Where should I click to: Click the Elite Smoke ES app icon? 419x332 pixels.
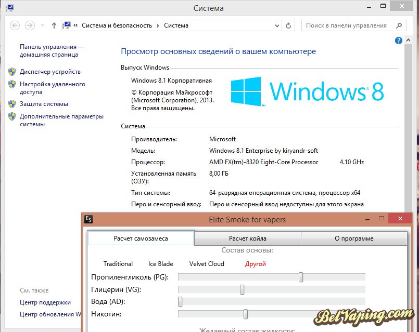[x=88, y=219]
